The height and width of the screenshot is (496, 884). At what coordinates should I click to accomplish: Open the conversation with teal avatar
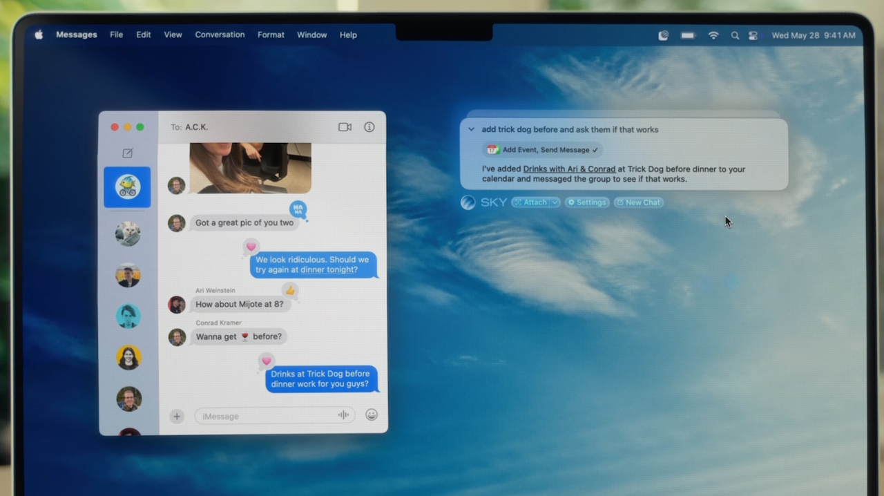(x=128, y=316)
